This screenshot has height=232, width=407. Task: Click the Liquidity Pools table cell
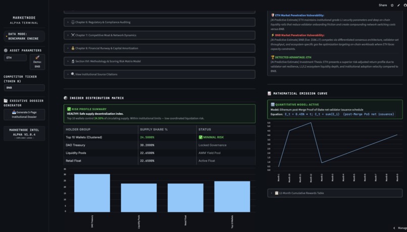tap(100, 153)
